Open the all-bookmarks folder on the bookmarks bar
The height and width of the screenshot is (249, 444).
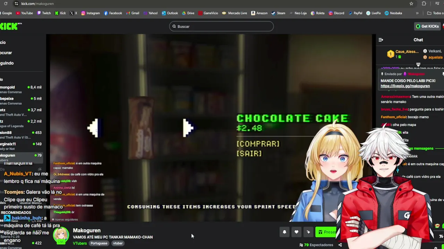click(435, 13)
